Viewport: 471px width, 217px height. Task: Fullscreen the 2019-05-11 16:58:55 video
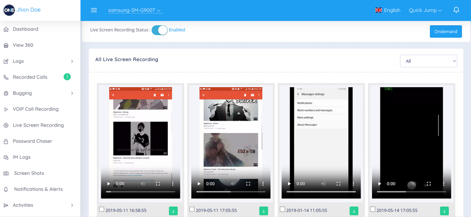click(x=158, y=184)
